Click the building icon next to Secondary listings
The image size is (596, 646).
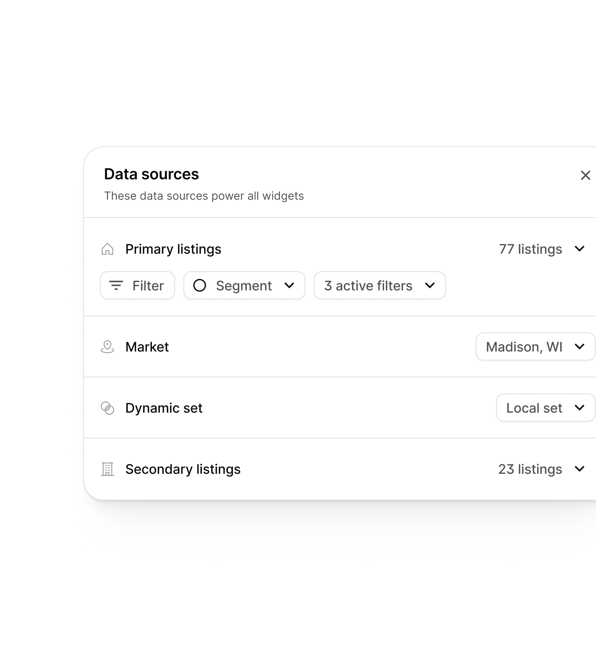[108, 470]
